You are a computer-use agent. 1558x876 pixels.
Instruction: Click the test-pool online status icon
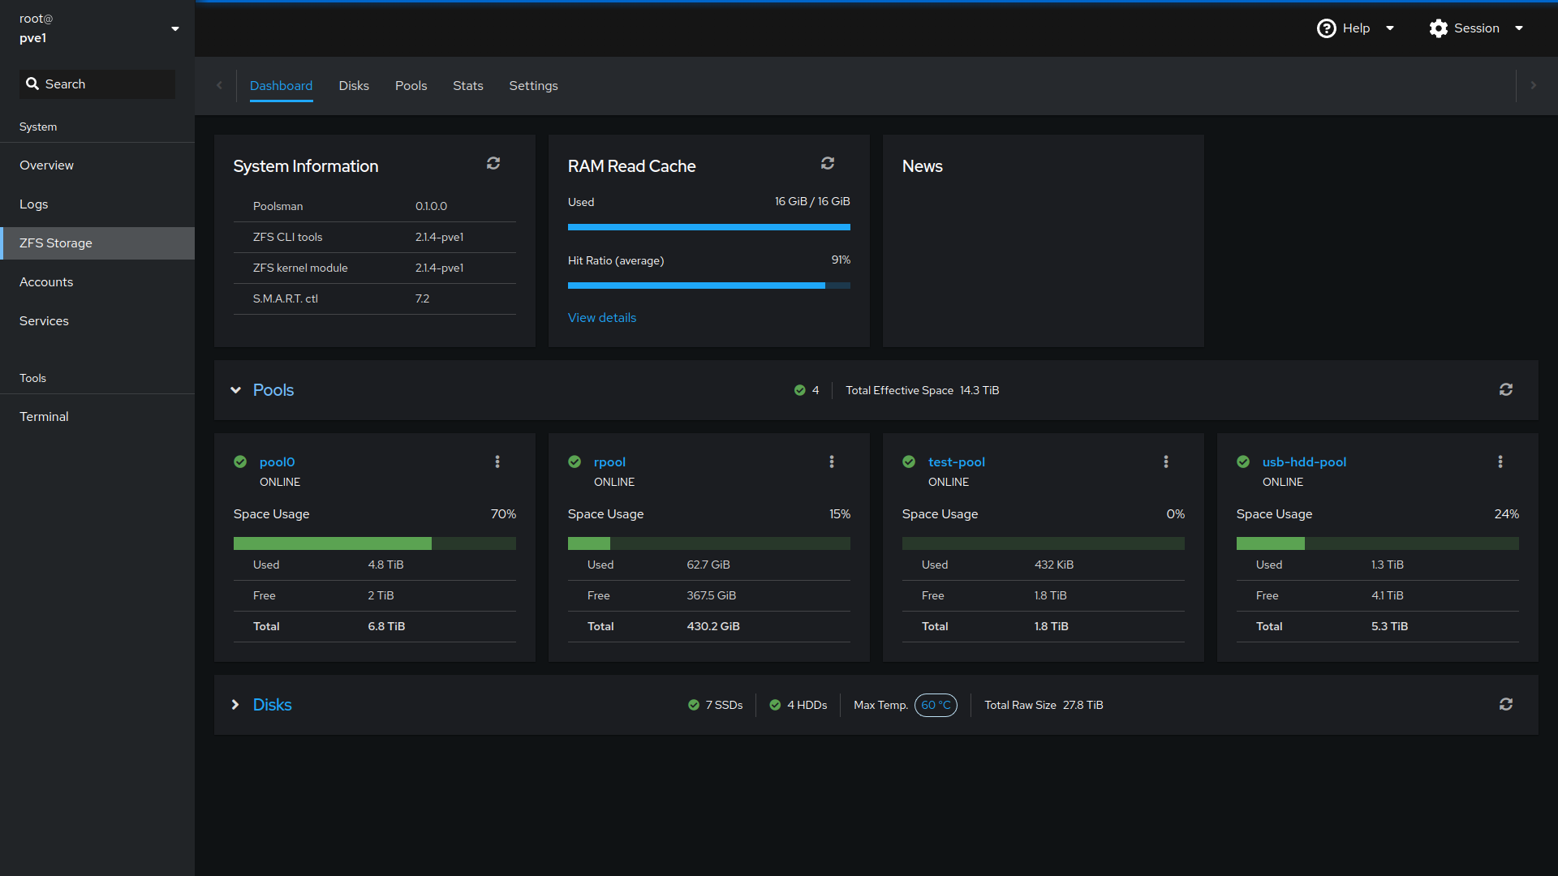tap(909, 462)
